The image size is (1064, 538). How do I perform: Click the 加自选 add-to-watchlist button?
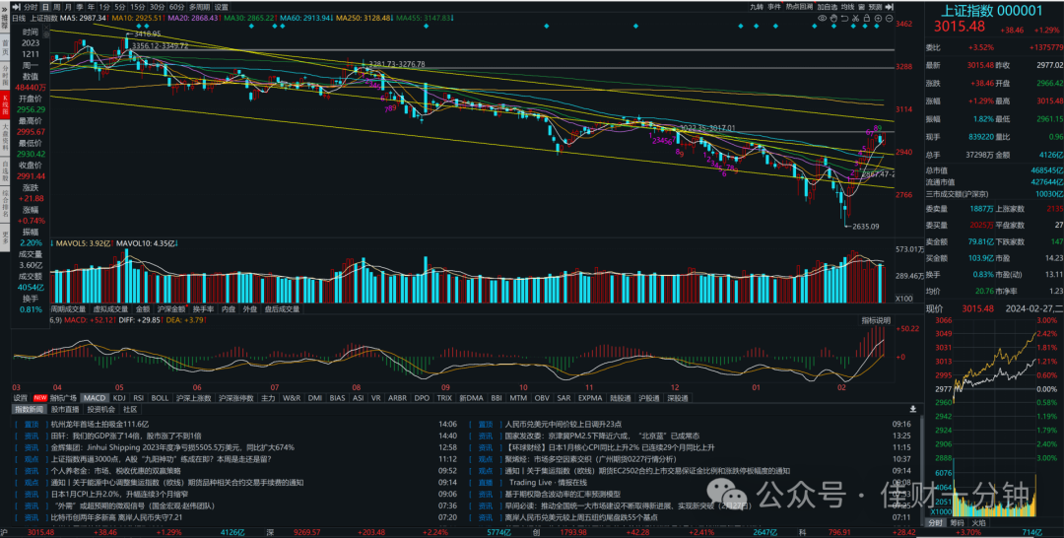pos(828,7)
